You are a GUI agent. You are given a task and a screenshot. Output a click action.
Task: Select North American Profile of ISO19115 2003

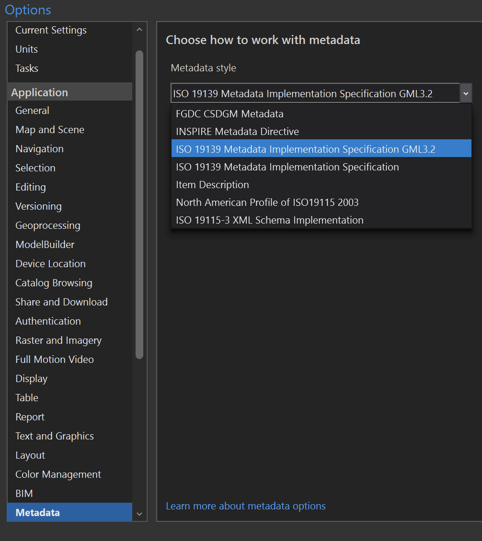click(267, 203)
